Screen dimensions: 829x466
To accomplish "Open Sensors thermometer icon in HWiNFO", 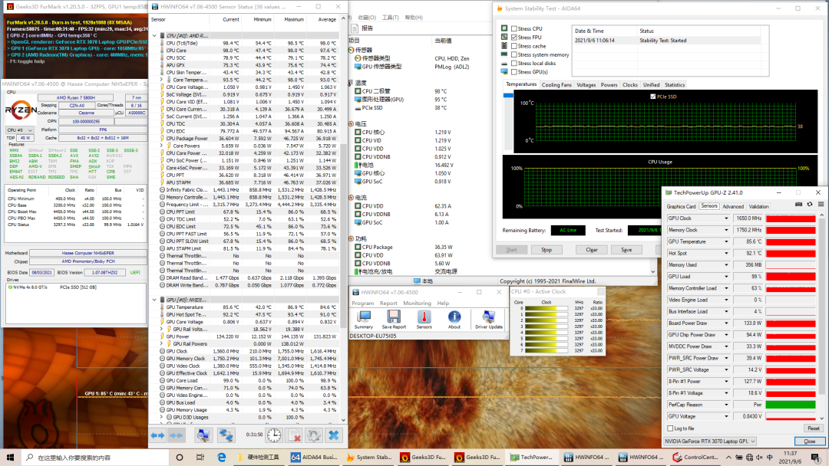I will pos(426,317).
